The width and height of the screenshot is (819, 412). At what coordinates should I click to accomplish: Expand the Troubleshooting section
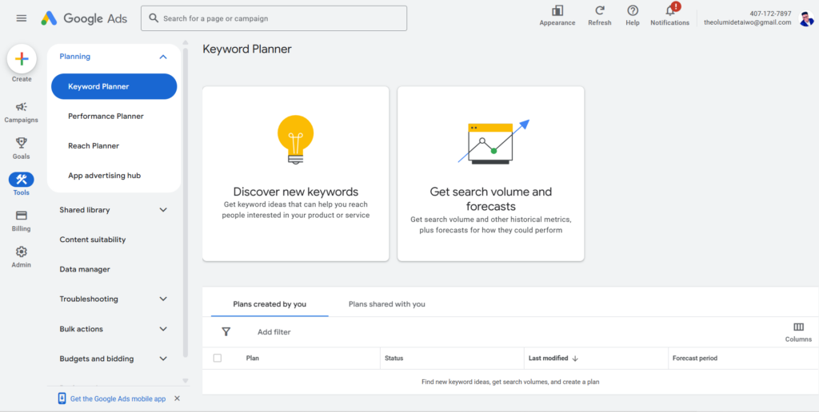point(163,299)
